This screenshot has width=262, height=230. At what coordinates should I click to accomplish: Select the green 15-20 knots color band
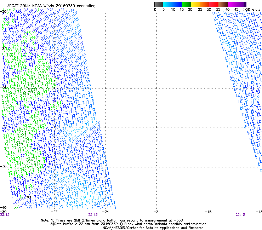186,4
